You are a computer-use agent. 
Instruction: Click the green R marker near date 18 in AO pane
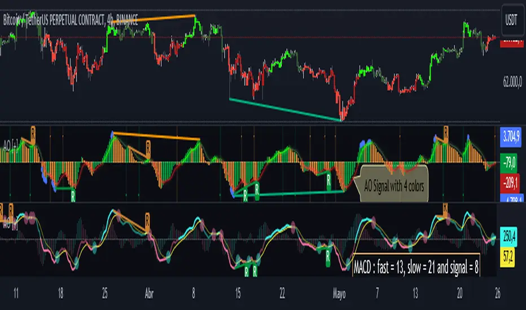click(73, 196)
